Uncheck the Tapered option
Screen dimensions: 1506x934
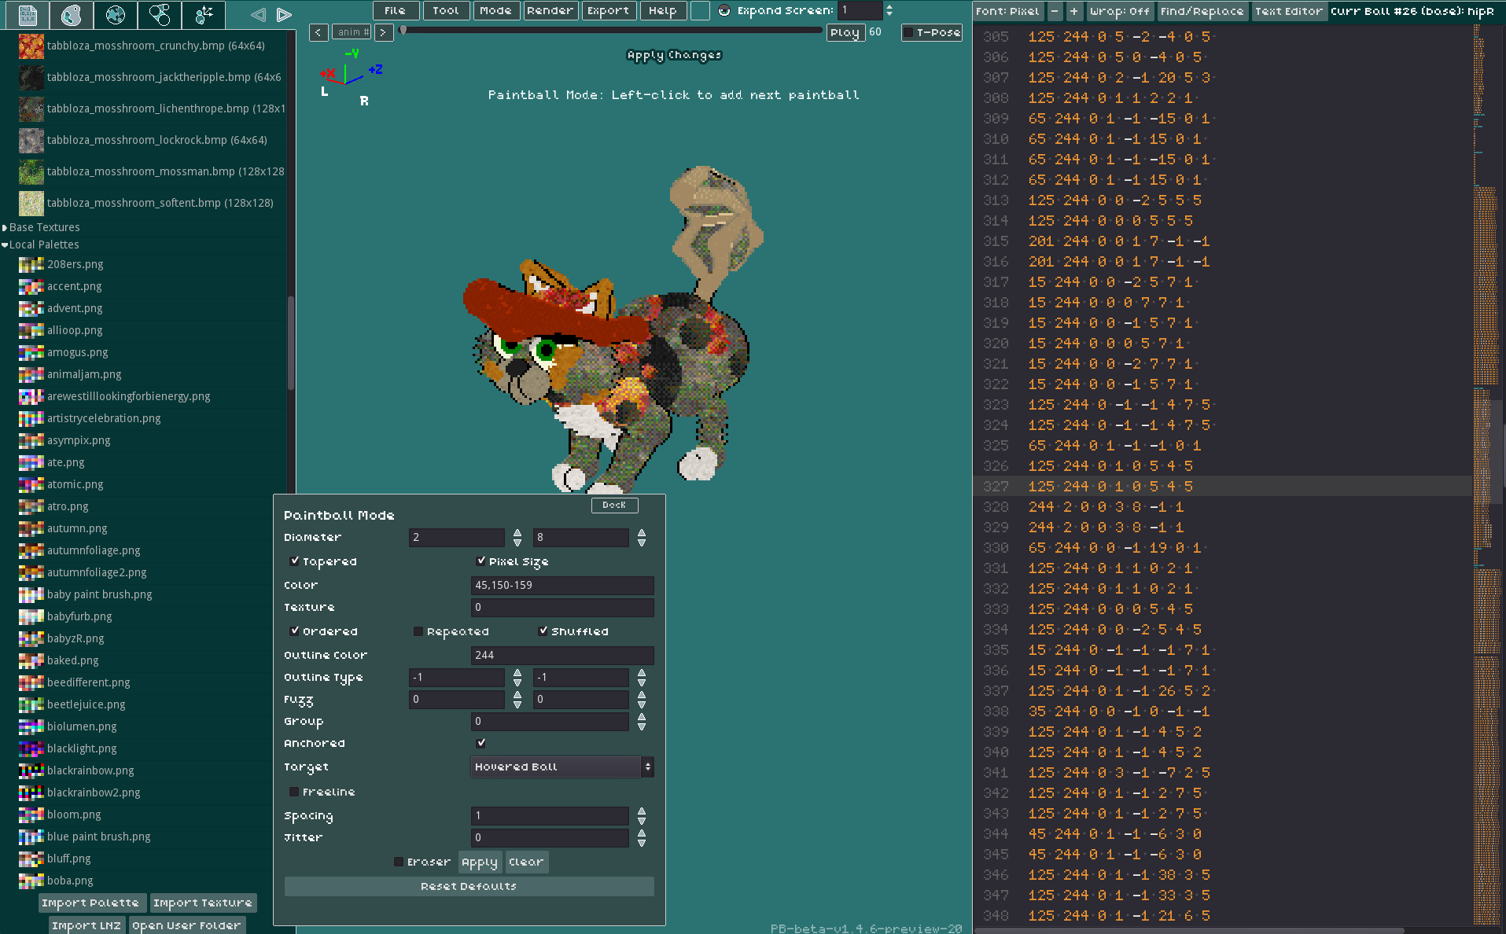pos(294,561)
